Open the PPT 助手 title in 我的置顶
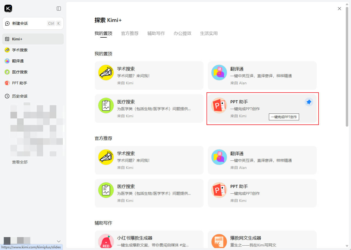Viewport: 351px width, 250px height. 239,102
